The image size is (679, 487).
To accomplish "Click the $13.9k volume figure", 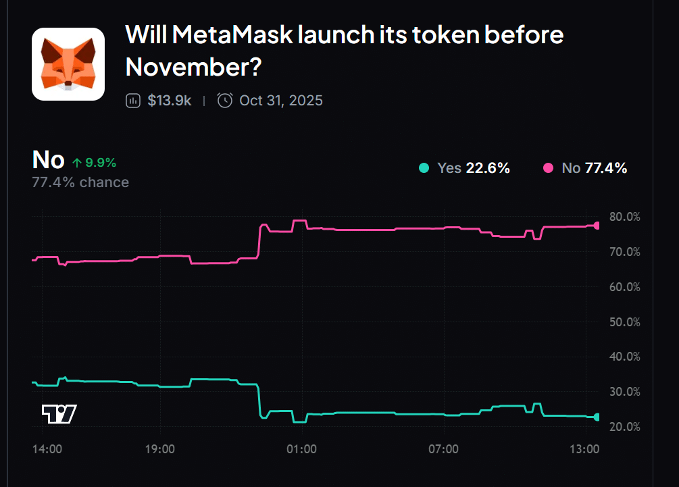I will coord(169,101).
